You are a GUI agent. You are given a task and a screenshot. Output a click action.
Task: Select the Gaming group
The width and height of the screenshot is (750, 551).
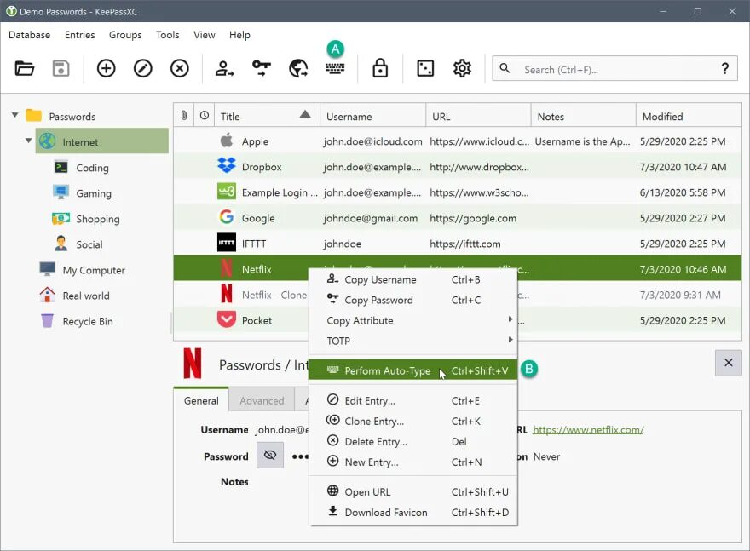coord(93,193)
